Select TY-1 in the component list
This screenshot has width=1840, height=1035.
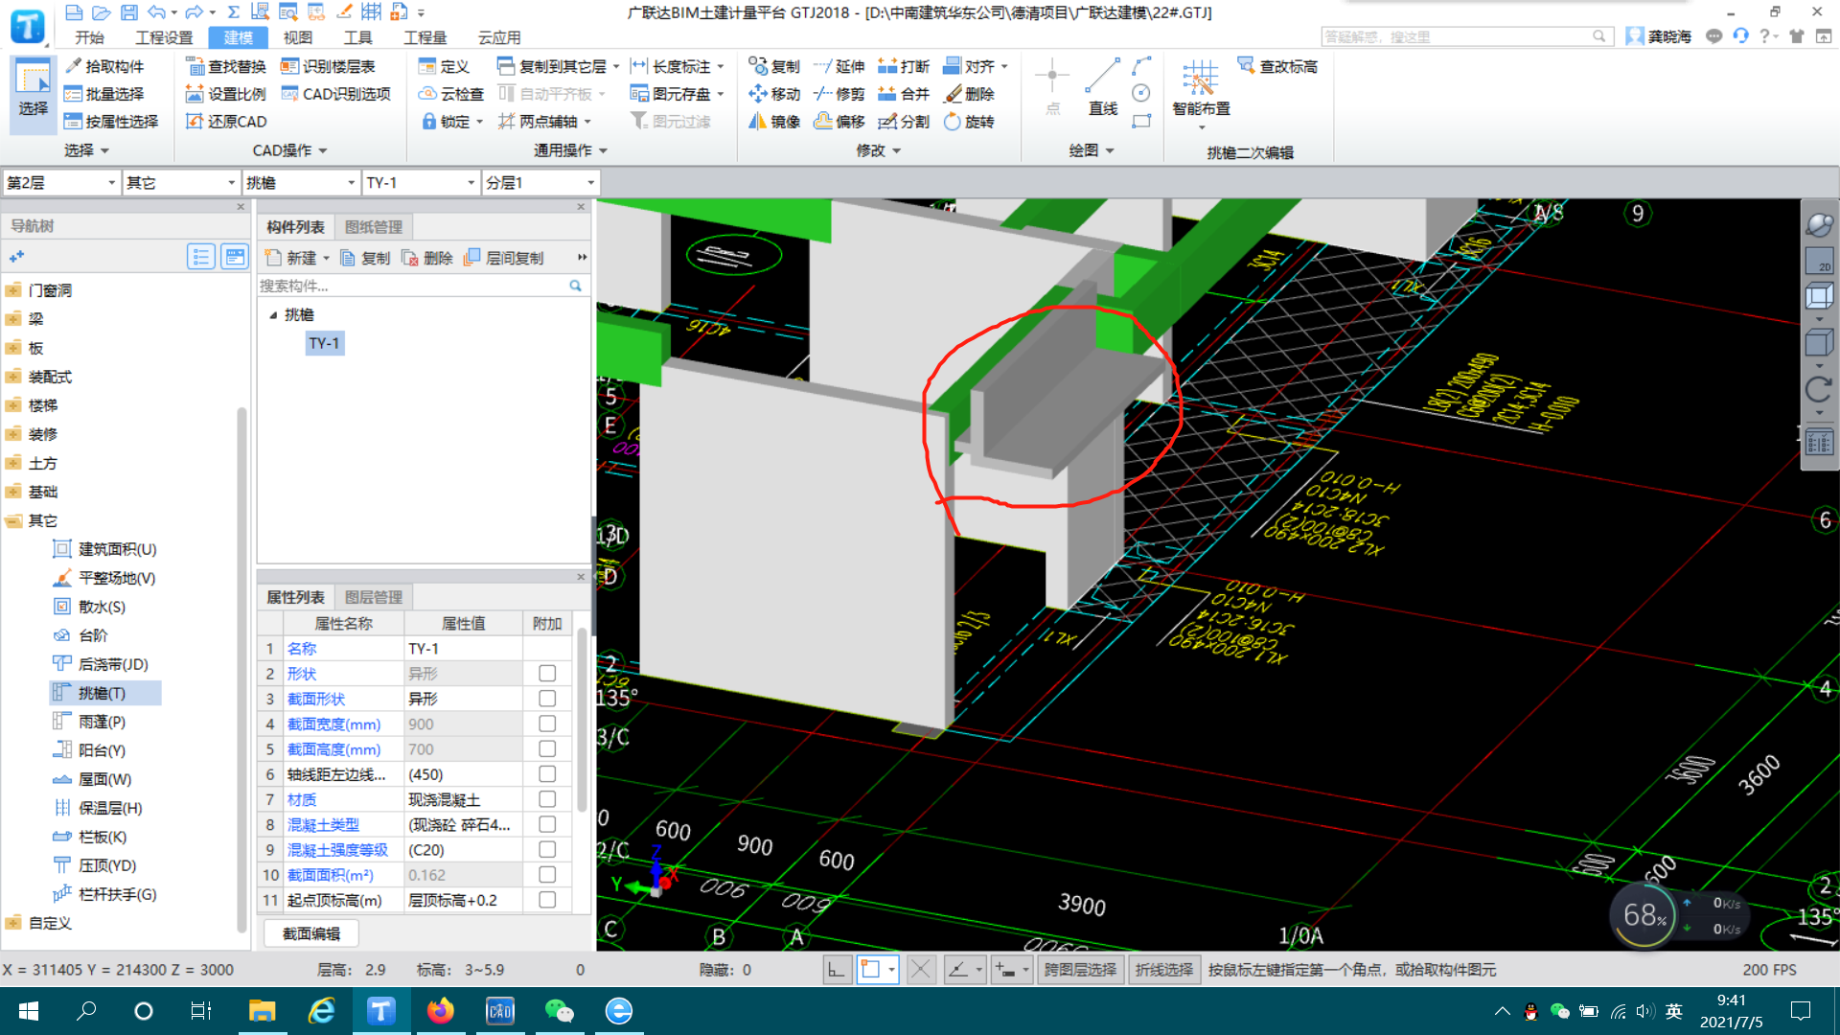coord(324,343)
